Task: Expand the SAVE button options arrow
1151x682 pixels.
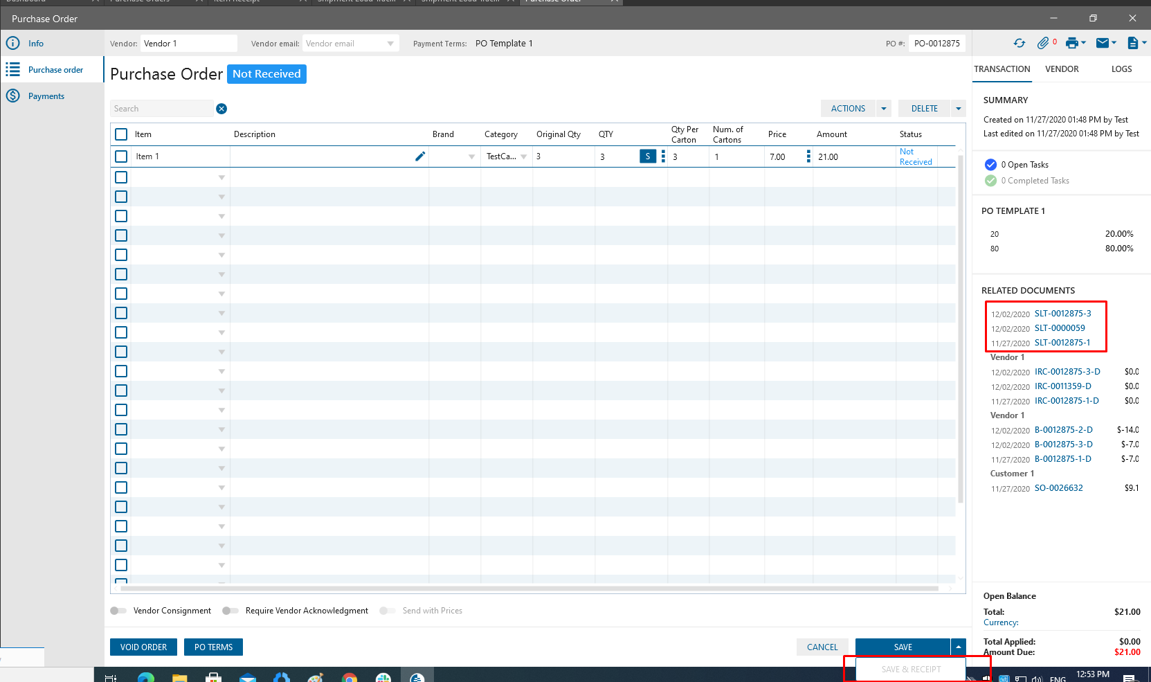Action: tap(959, 647)
